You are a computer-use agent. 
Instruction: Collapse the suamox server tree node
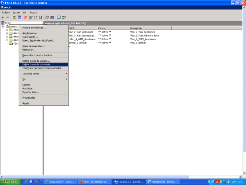click(3, 26)
